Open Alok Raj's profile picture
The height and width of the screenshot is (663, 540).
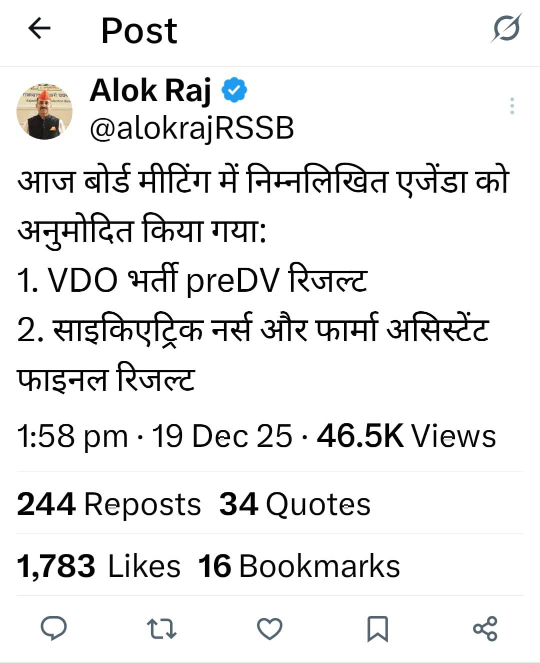(x=44, y=111)
